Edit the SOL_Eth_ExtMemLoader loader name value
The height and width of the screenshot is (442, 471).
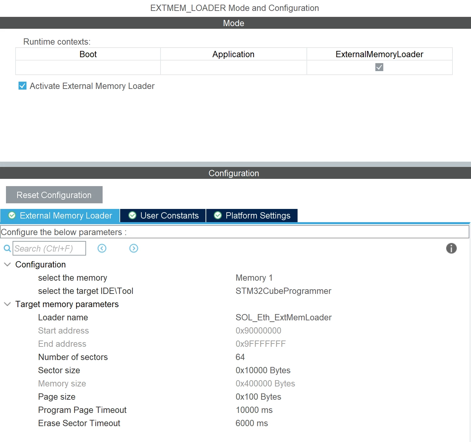[284, 317]
